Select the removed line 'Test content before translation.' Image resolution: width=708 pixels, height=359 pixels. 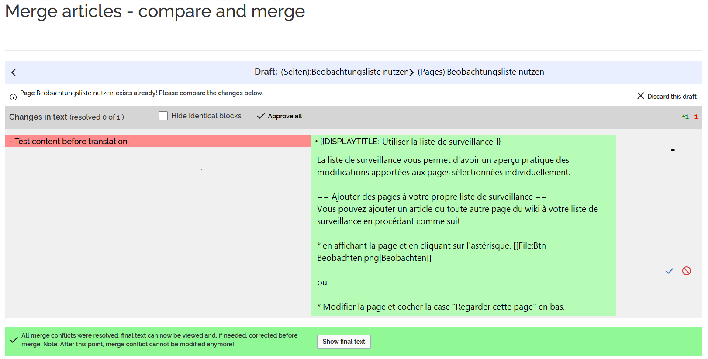point(158,142)
